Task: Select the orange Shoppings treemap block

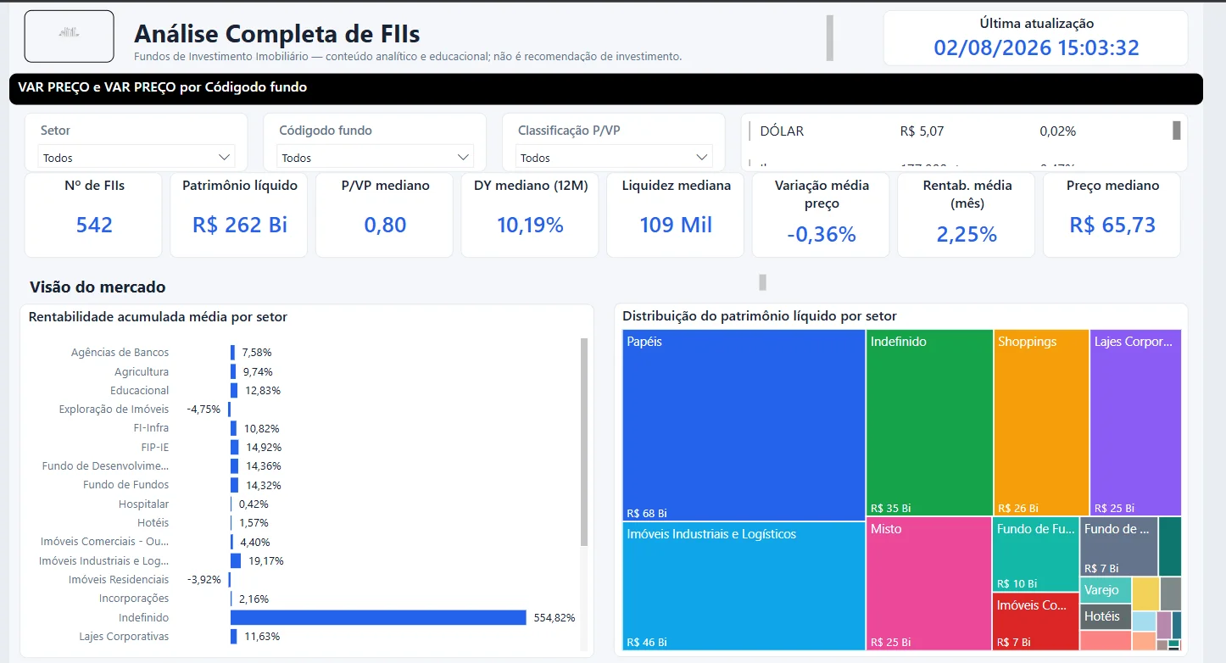Action: 1041,423
